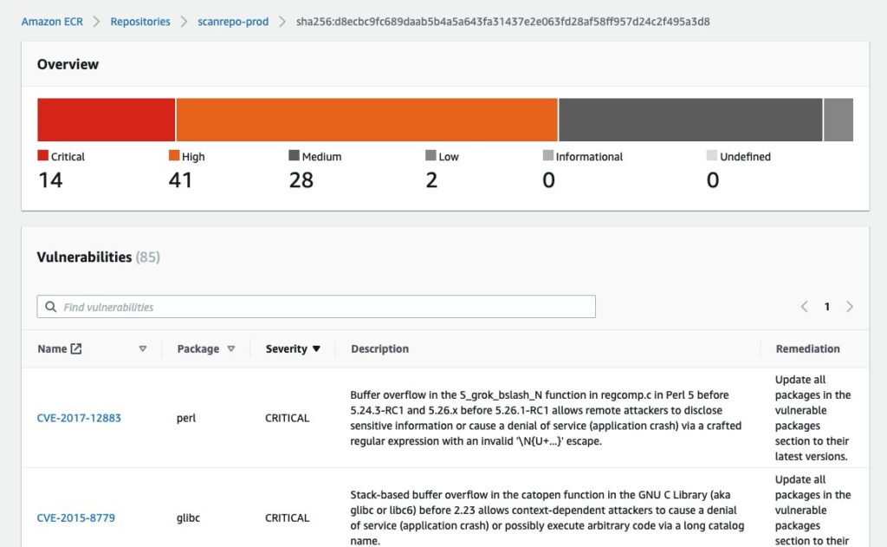Select the scanrepo-prod breadcrumb entry
This screenshot has height=547, width=887.
coord(233,22)
